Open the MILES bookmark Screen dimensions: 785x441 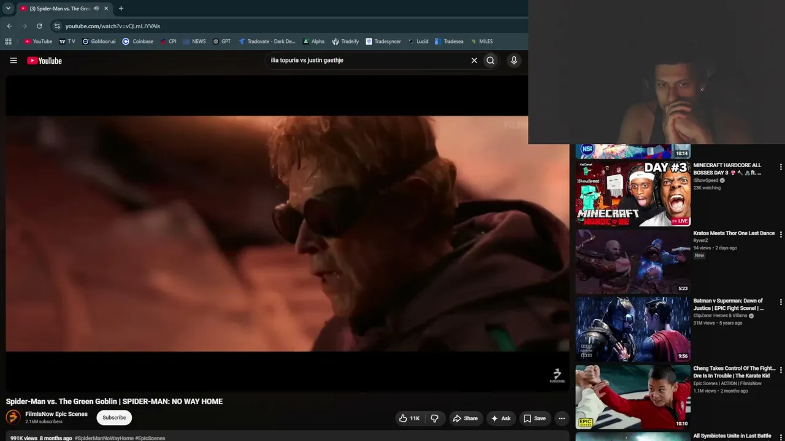point(481,42)
